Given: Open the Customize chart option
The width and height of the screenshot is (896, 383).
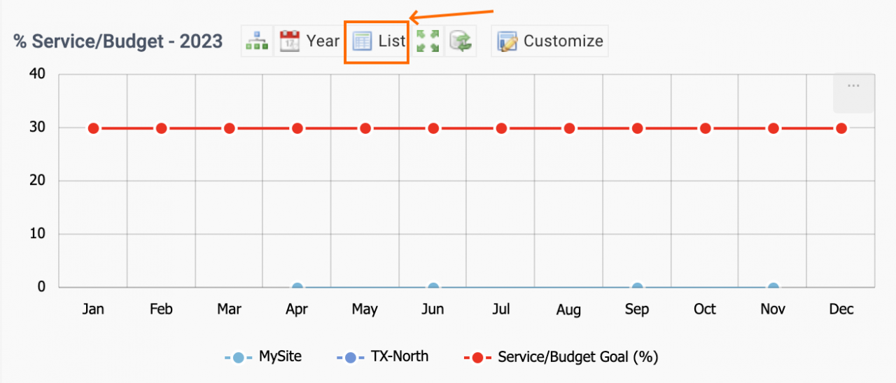Looking at the screenshot, I should click(549, 41).
